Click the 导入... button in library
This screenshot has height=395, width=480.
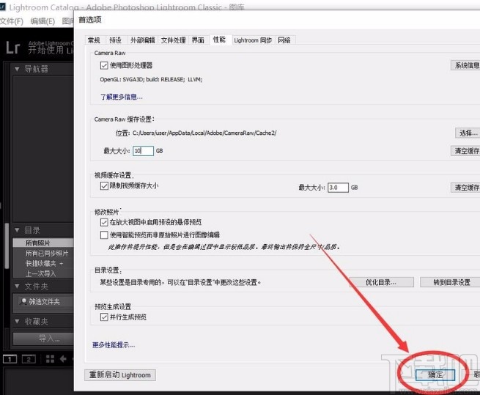pos(43,339)
